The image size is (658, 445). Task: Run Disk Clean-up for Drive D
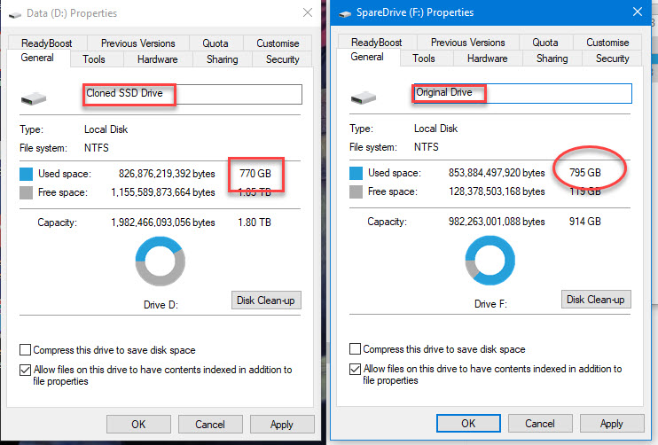coord(266,301)
